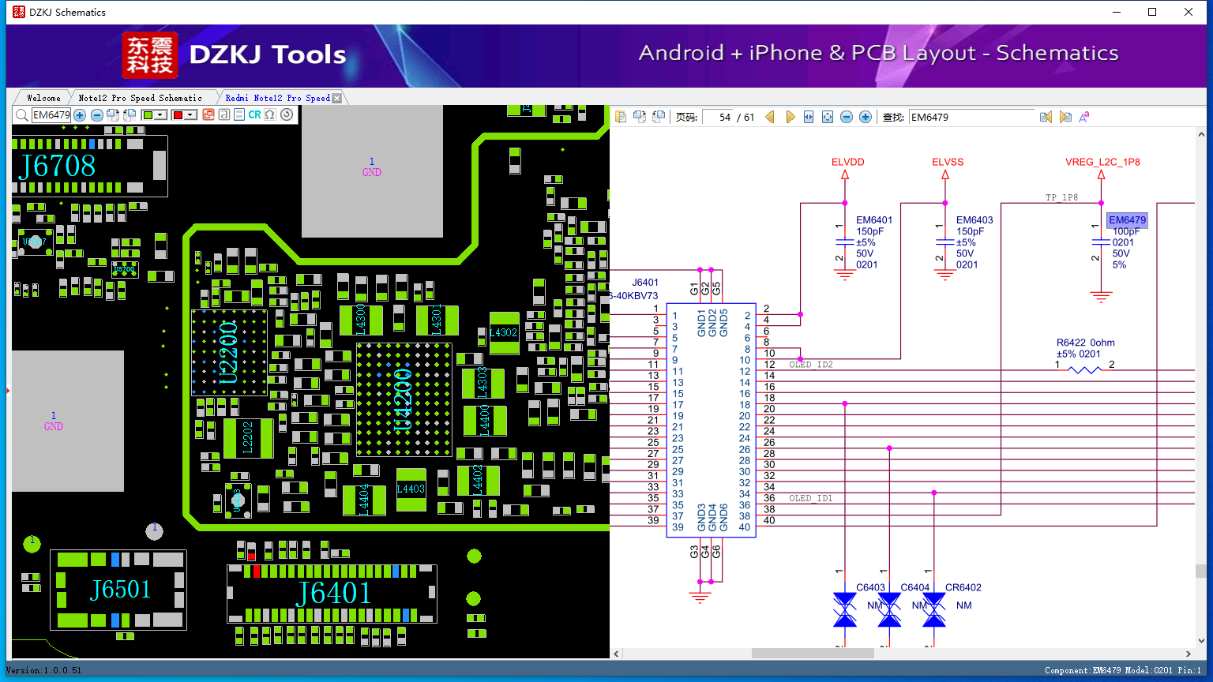The height and width of the screenshot is (682, 1213).
Task: Find previous EM6479 match in schematic
Action: pyautogui.click(x=1046, y=117)
